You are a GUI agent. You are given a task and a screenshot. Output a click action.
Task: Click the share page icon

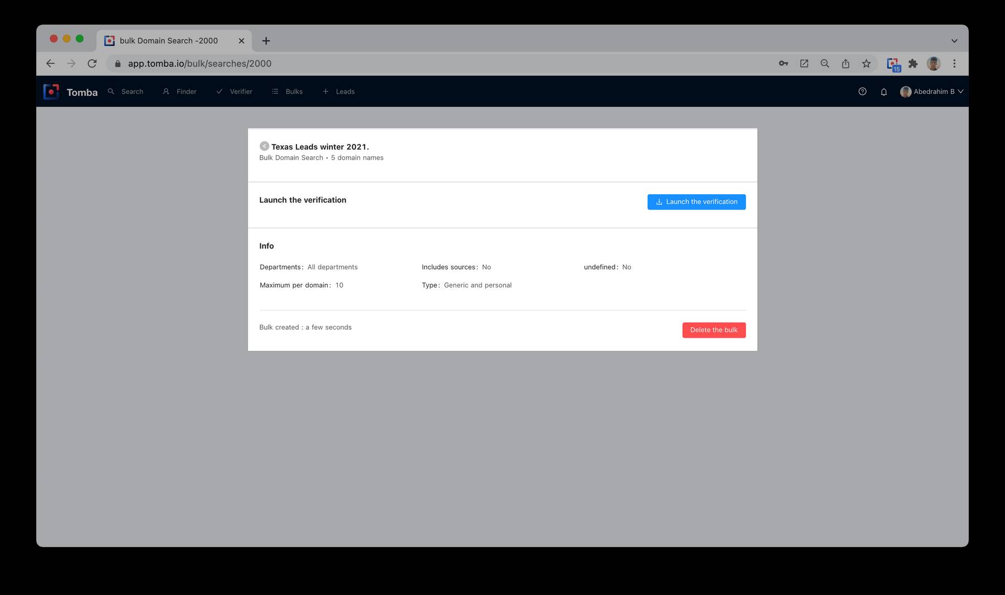pyautogui.click(x=845, y=64)
